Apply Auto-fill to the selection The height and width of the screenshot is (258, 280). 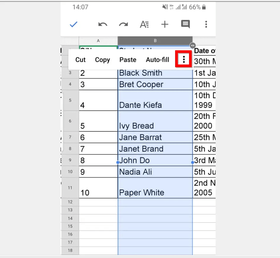click(157, 59)
